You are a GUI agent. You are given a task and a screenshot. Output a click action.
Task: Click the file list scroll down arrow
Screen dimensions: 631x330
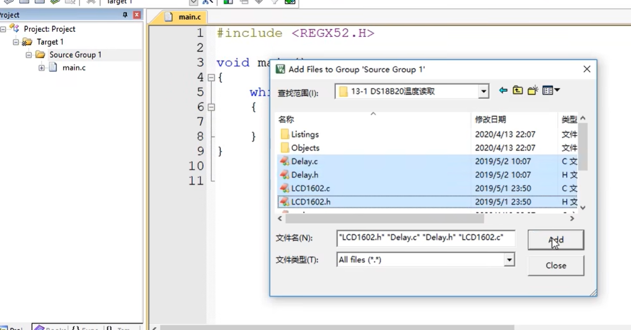(583, 208)
